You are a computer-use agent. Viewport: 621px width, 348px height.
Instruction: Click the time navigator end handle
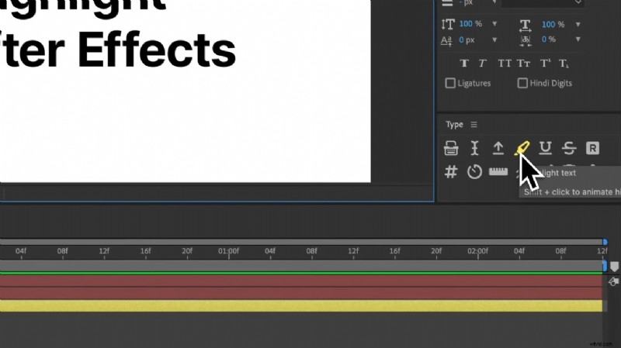[x=605, y=242]
